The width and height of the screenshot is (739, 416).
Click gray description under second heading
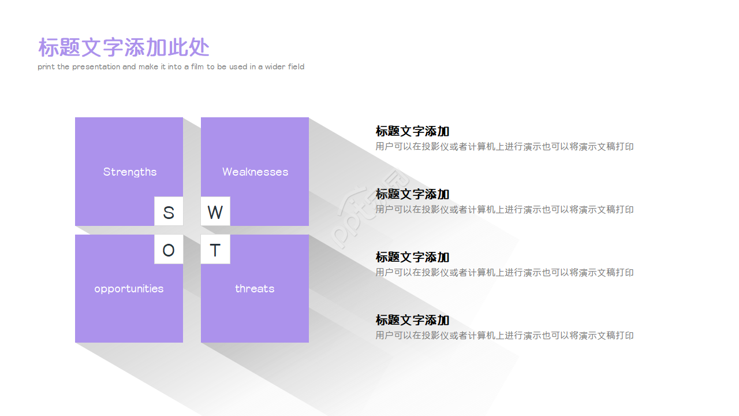coord(504,210)
